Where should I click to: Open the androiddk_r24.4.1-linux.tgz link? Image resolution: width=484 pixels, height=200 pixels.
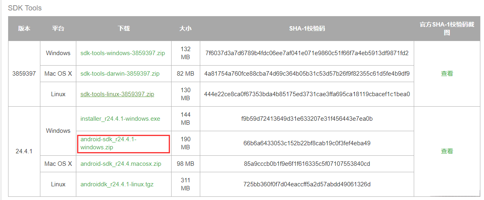[117, 184]
